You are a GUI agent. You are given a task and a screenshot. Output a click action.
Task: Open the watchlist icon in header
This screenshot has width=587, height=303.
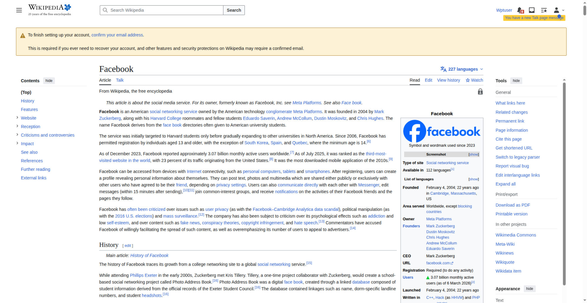tap(544, 10)
